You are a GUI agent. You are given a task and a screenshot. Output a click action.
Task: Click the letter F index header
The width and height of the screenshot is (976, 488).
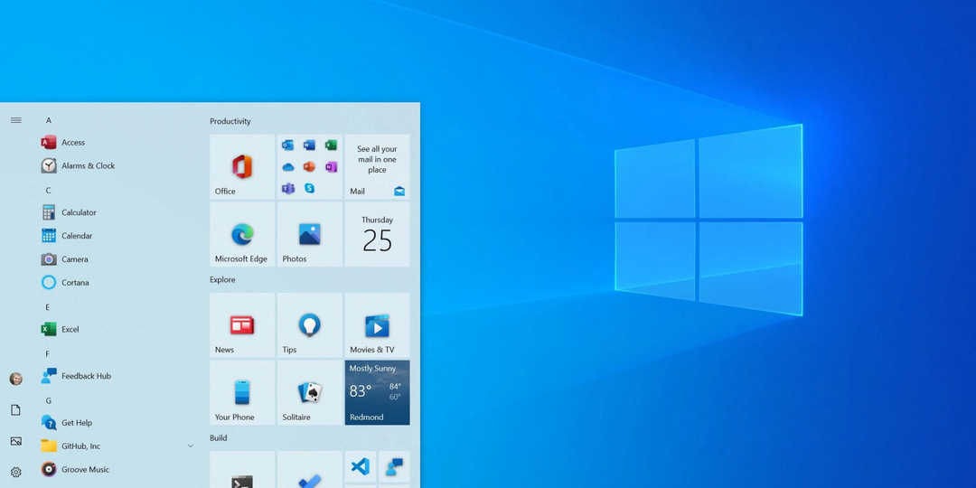coord(47,353)
